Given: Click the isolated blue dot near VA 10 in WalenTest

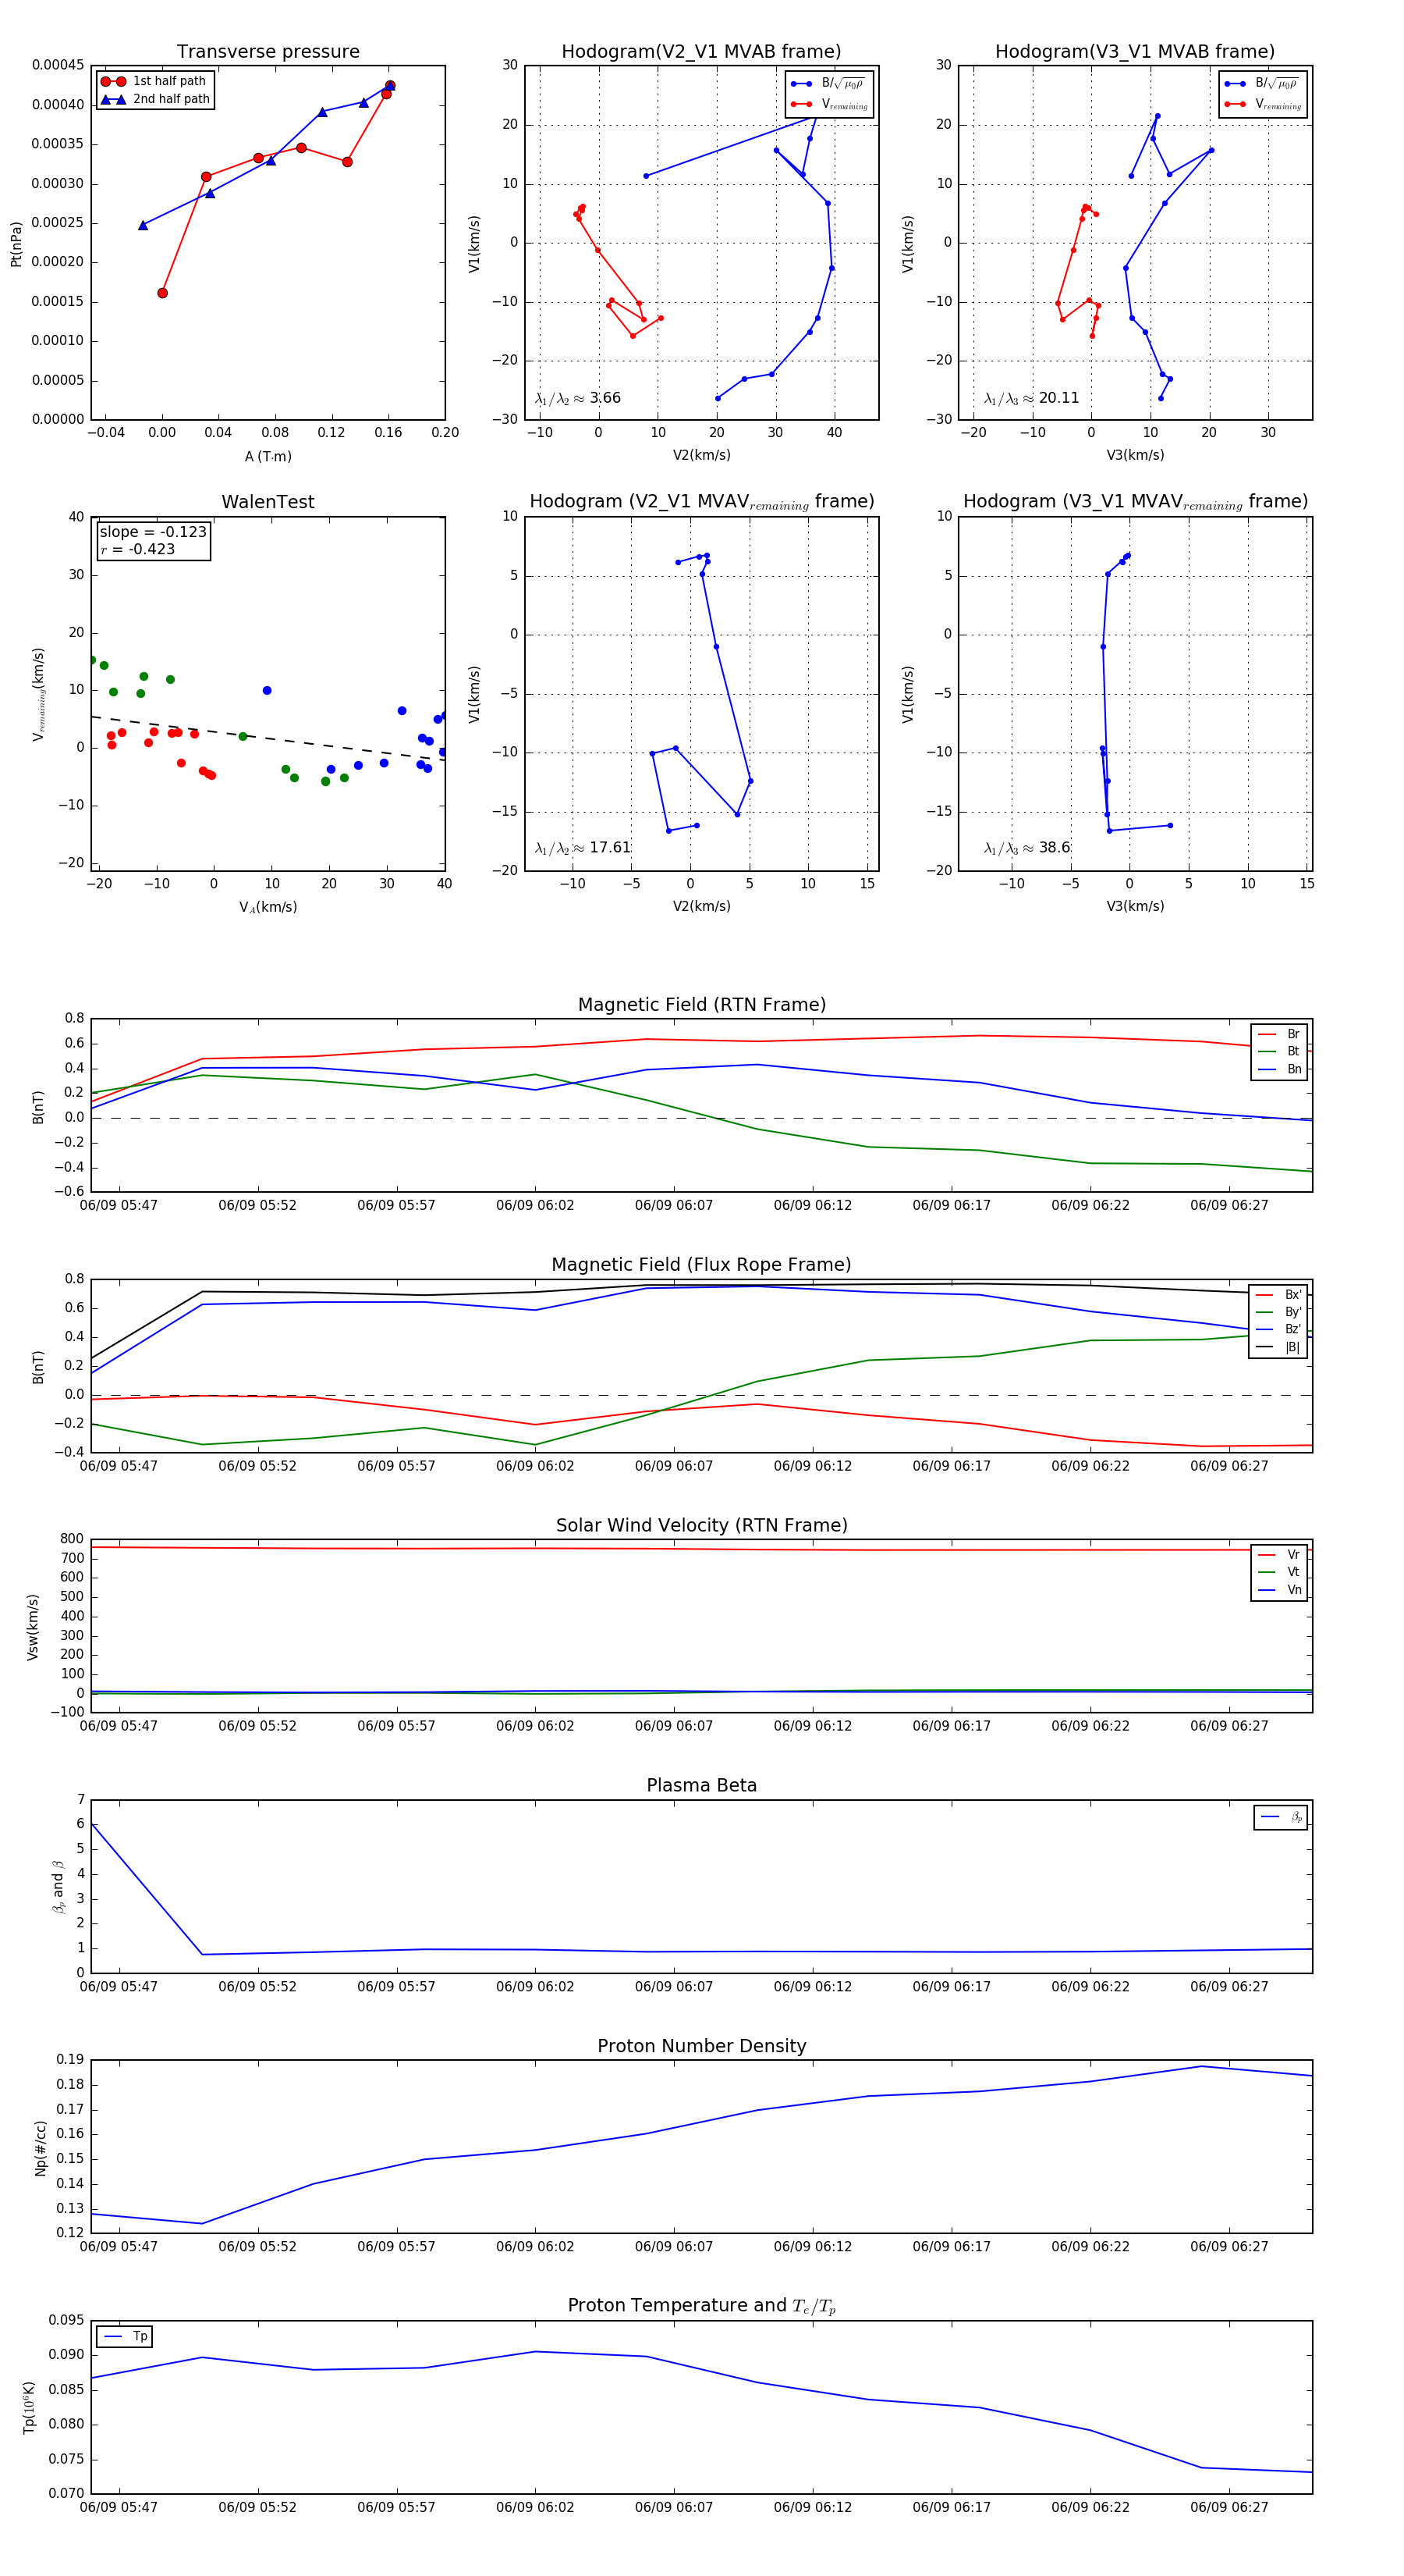Looking at the screenshot, I should pos(267,691).
